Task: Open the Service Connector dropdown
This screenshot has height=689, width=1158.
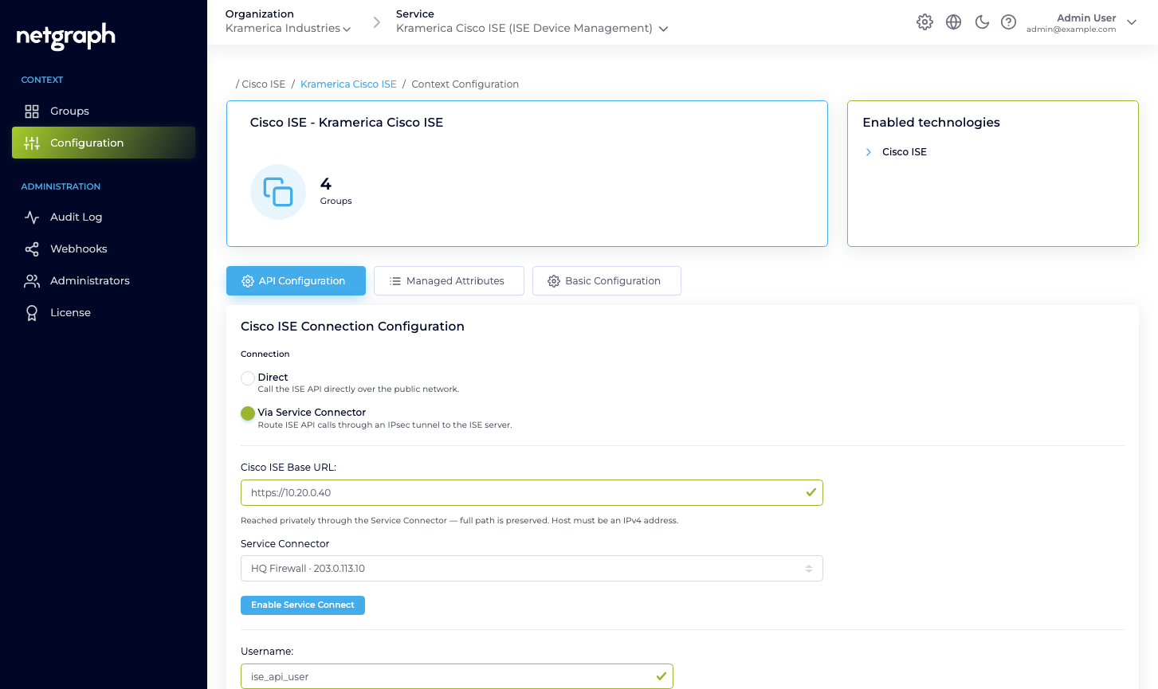Action: tap(532, 568)
